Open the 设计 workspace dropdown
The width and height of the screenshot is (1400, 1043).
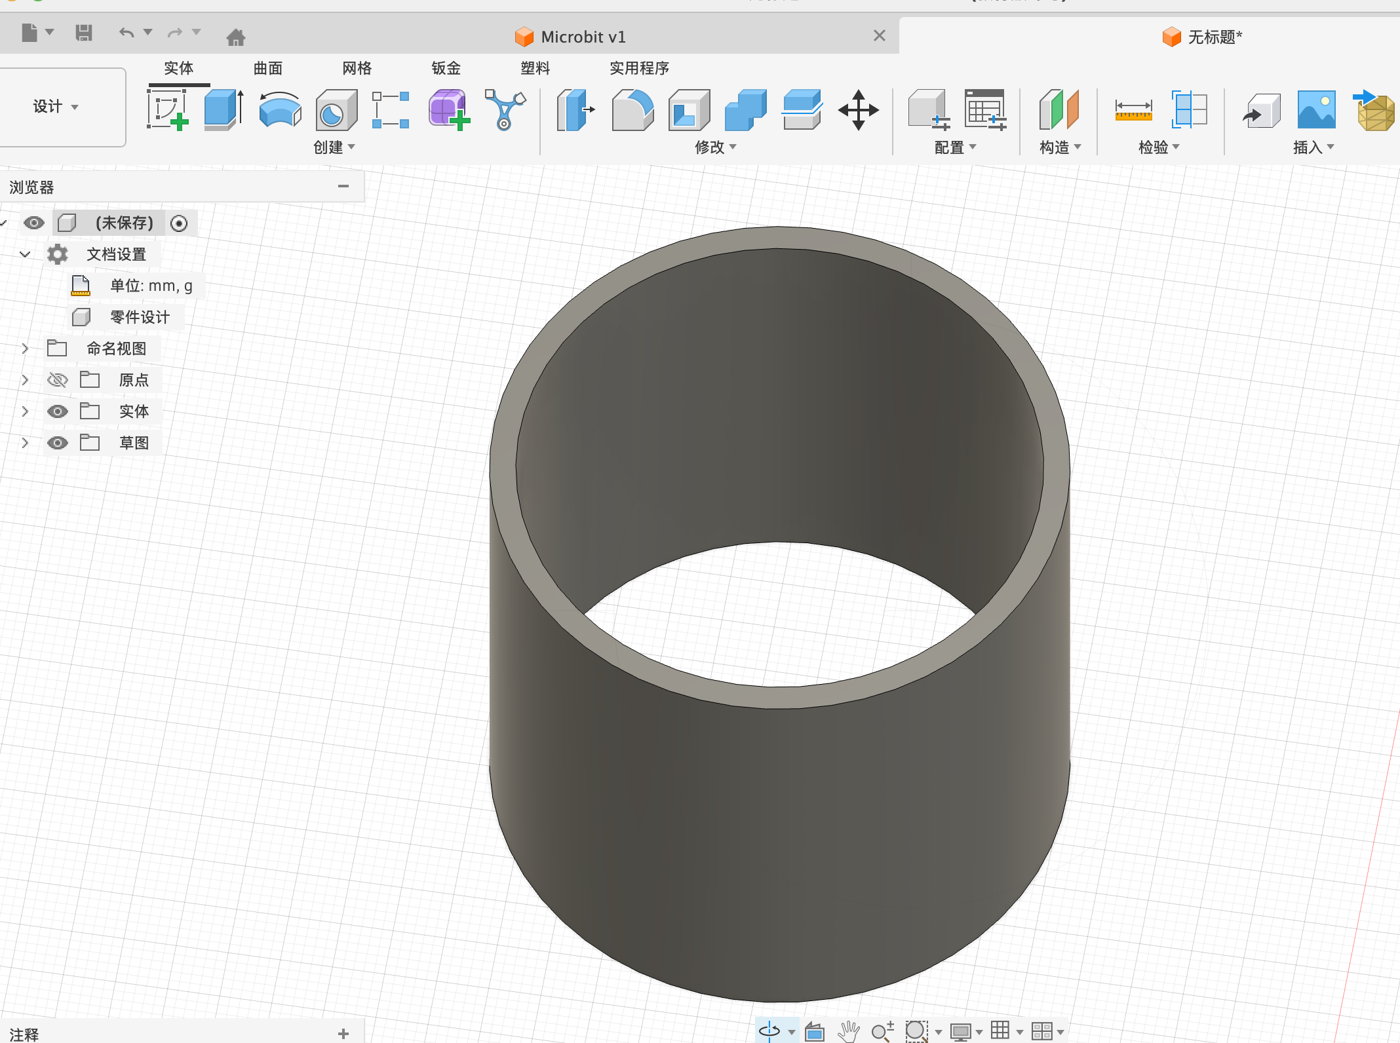(56, 107)
